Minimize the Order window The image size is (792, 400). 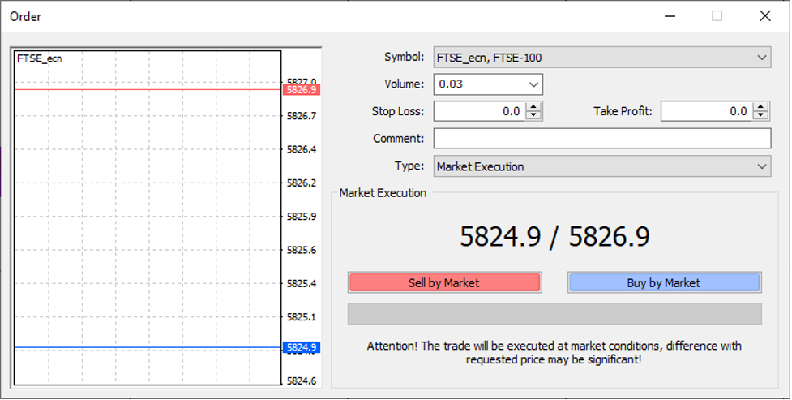tap(670, 16)
